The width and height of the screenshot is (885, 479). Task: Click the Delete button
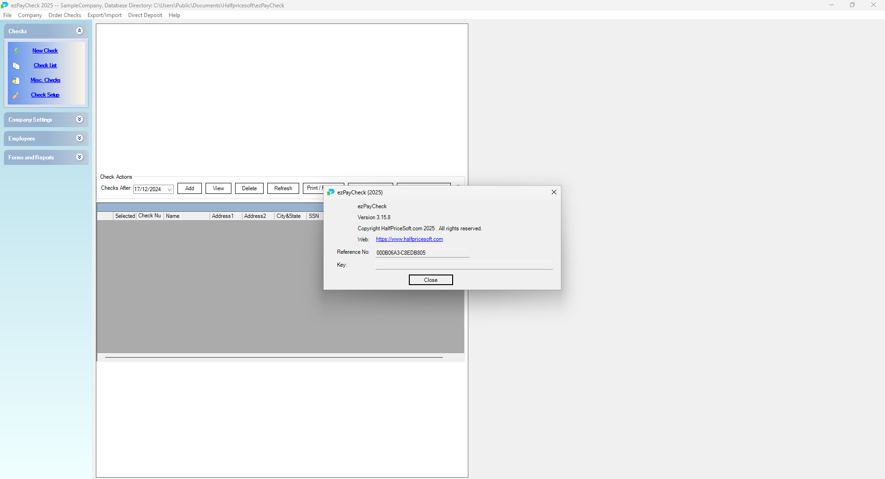click(249, 188)
